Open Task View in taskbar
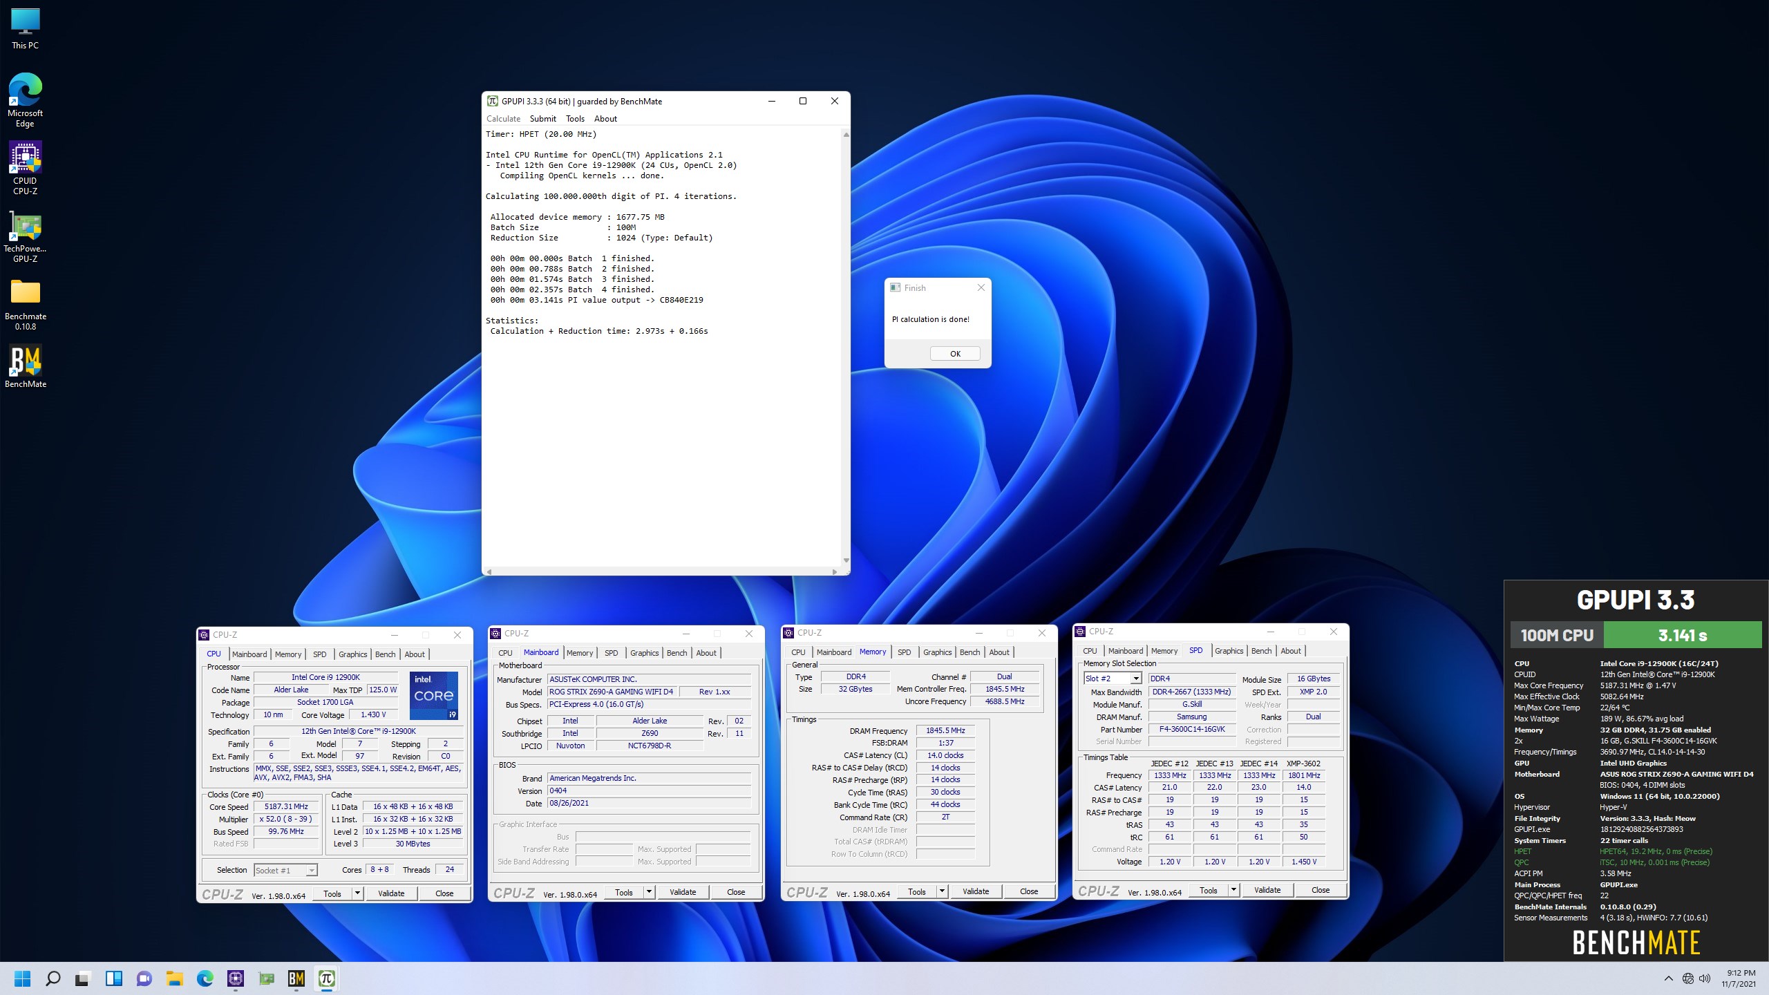1769x995 pixels. pyautogui.click(x=83, y=978)
